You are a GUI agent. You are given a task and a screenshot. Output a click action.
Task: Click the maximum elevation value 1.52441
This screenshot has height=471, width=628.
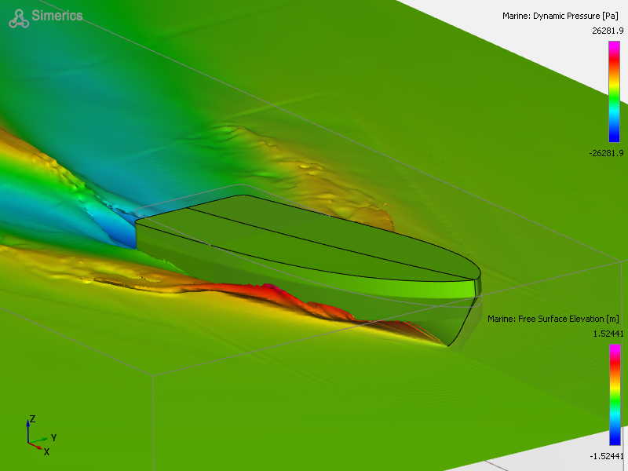click(608, 334)
